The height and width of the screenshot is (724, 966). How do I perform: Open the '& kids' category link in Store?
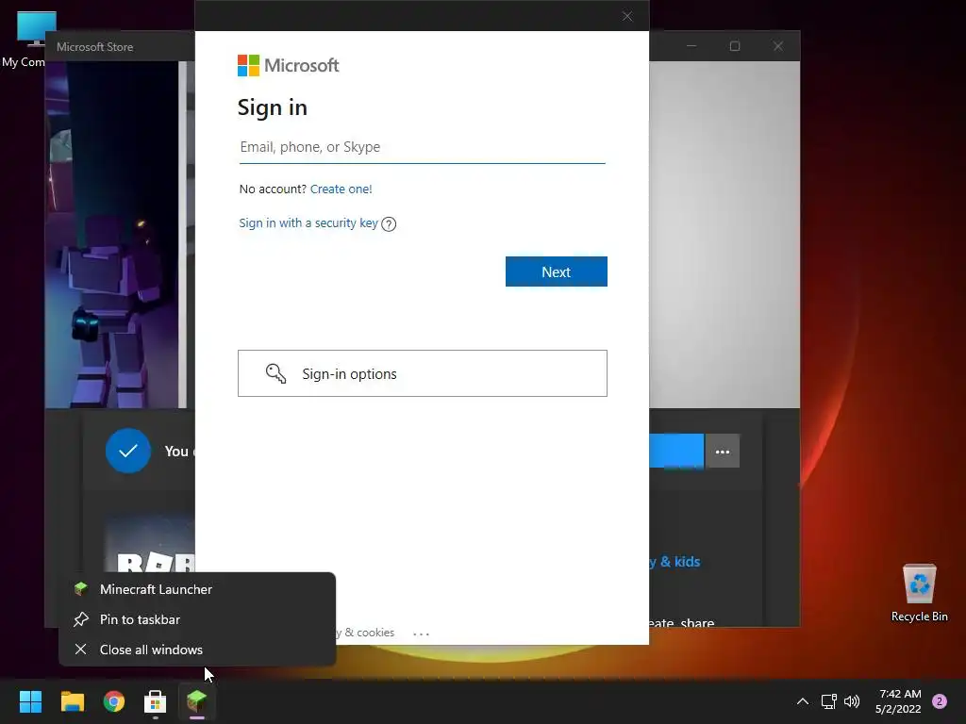[675, 562]
